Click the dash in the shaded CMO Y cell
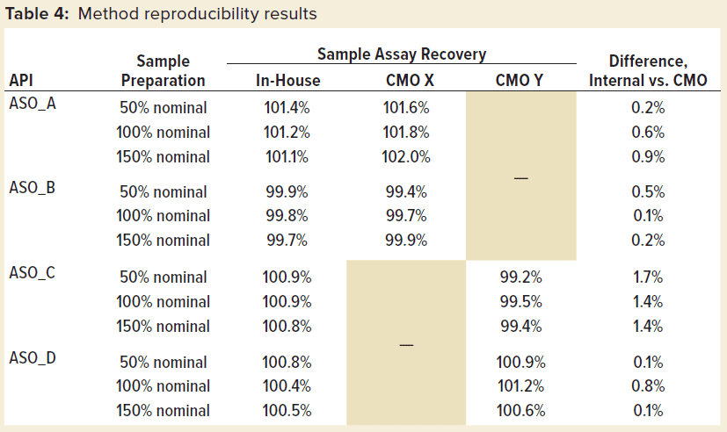727x432 pixels. click(x=520, y=179)
